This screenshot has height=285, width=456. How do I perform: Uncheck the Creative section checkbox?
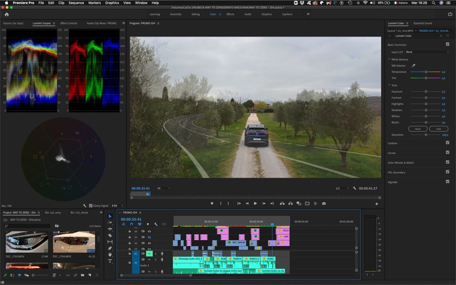tap(447, 143)
